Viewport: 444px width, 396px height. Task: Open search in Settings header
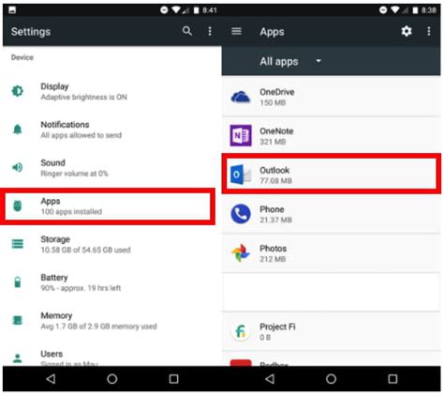(186, 31)
